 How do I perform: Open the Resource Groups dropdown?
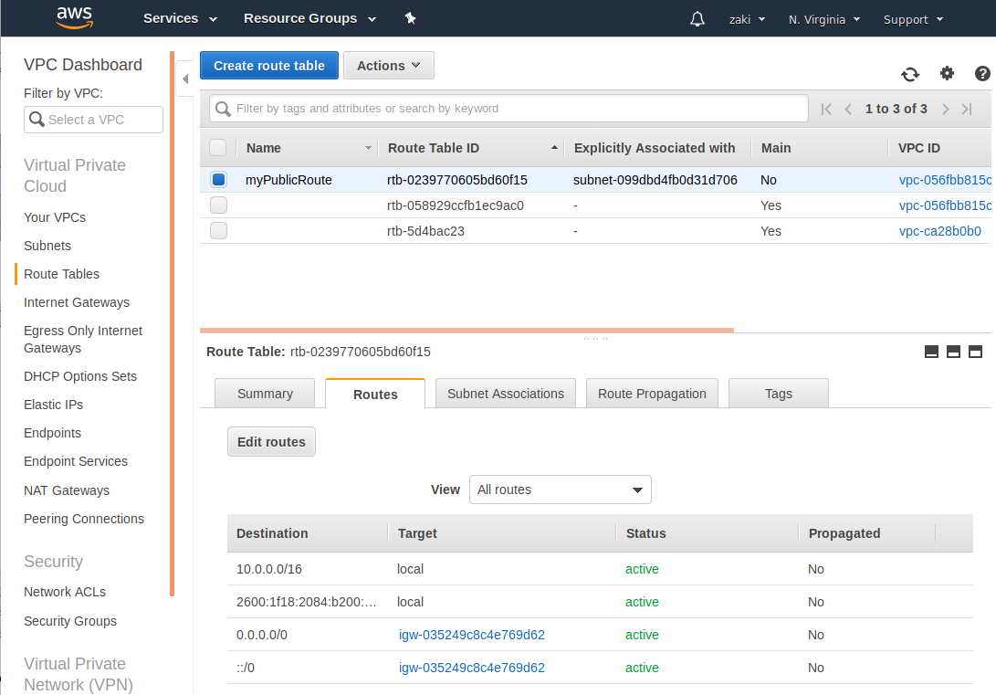310,18
